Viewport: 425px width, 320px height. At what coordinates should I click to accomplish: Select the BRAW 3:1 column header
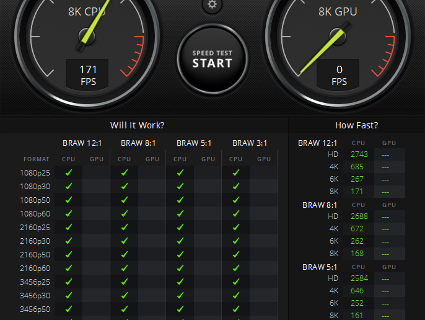[250, 143]
